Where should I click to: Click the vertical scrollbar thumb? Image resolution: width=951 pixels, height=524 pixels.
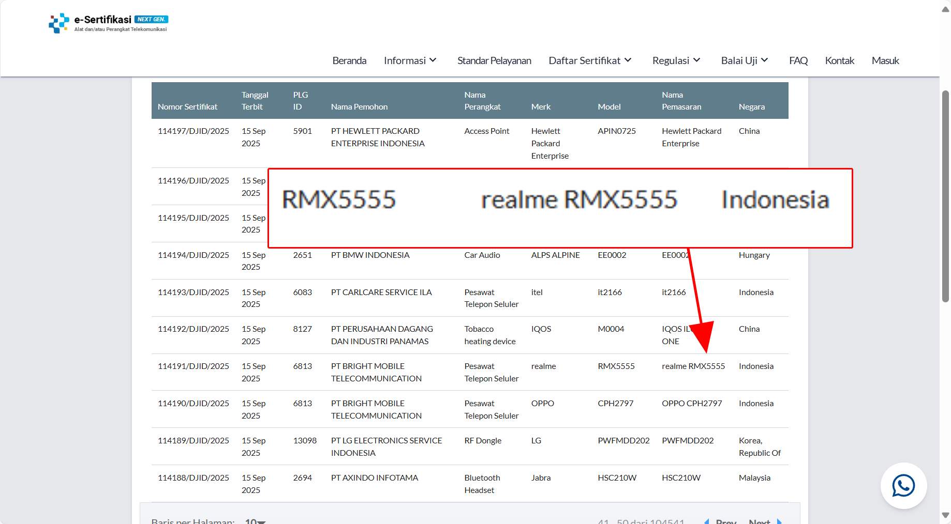tap(945, 196)
